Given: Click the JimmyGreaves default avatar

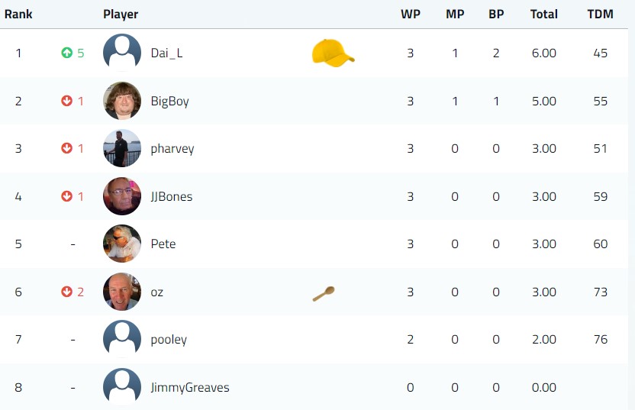Looking at the screenshot, I should [x=122, y=387].
